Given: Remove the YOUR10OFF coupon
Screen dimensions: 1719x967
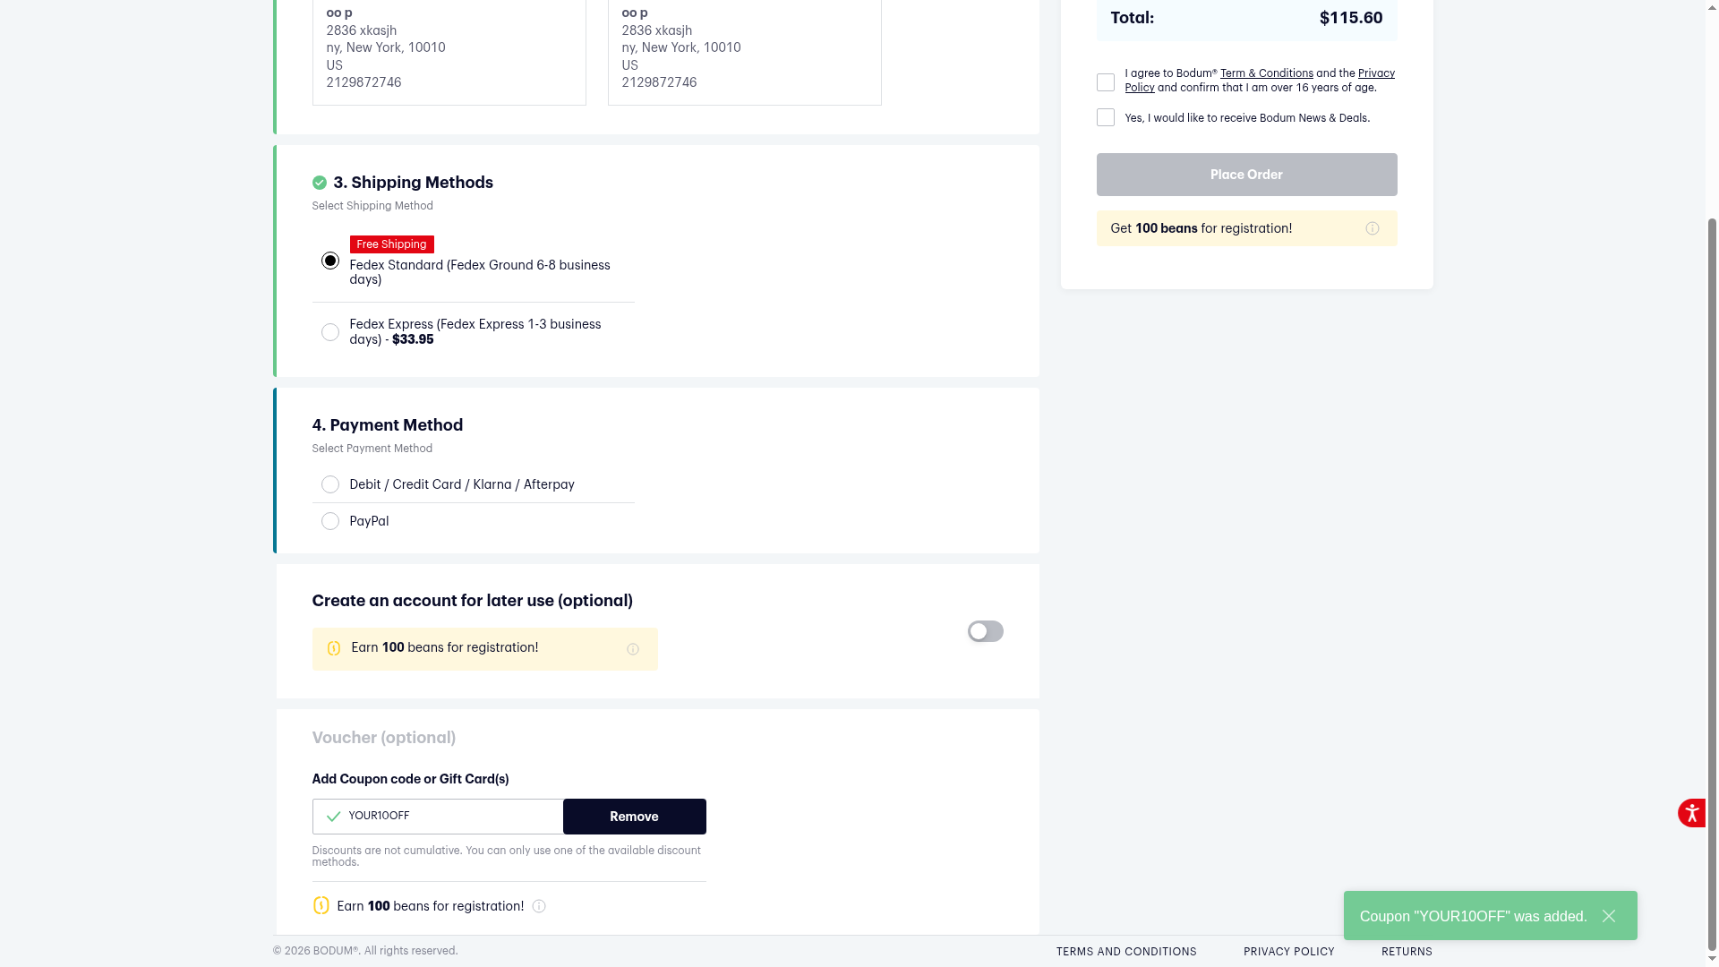Looking at the screenshot, I should [x=634, y=817].
